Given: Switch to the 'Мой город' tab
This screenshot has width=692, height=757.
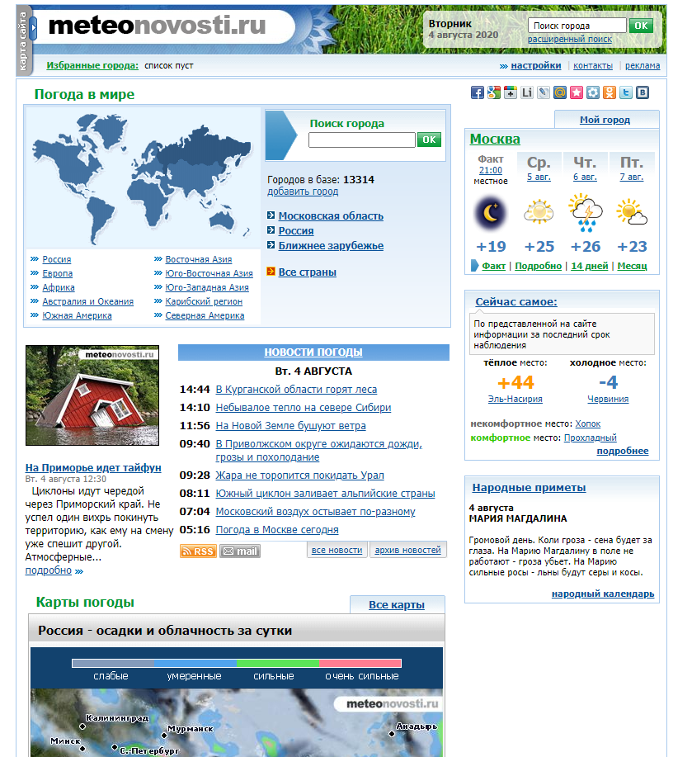Looking at the screenshot, I should (605, 120).
